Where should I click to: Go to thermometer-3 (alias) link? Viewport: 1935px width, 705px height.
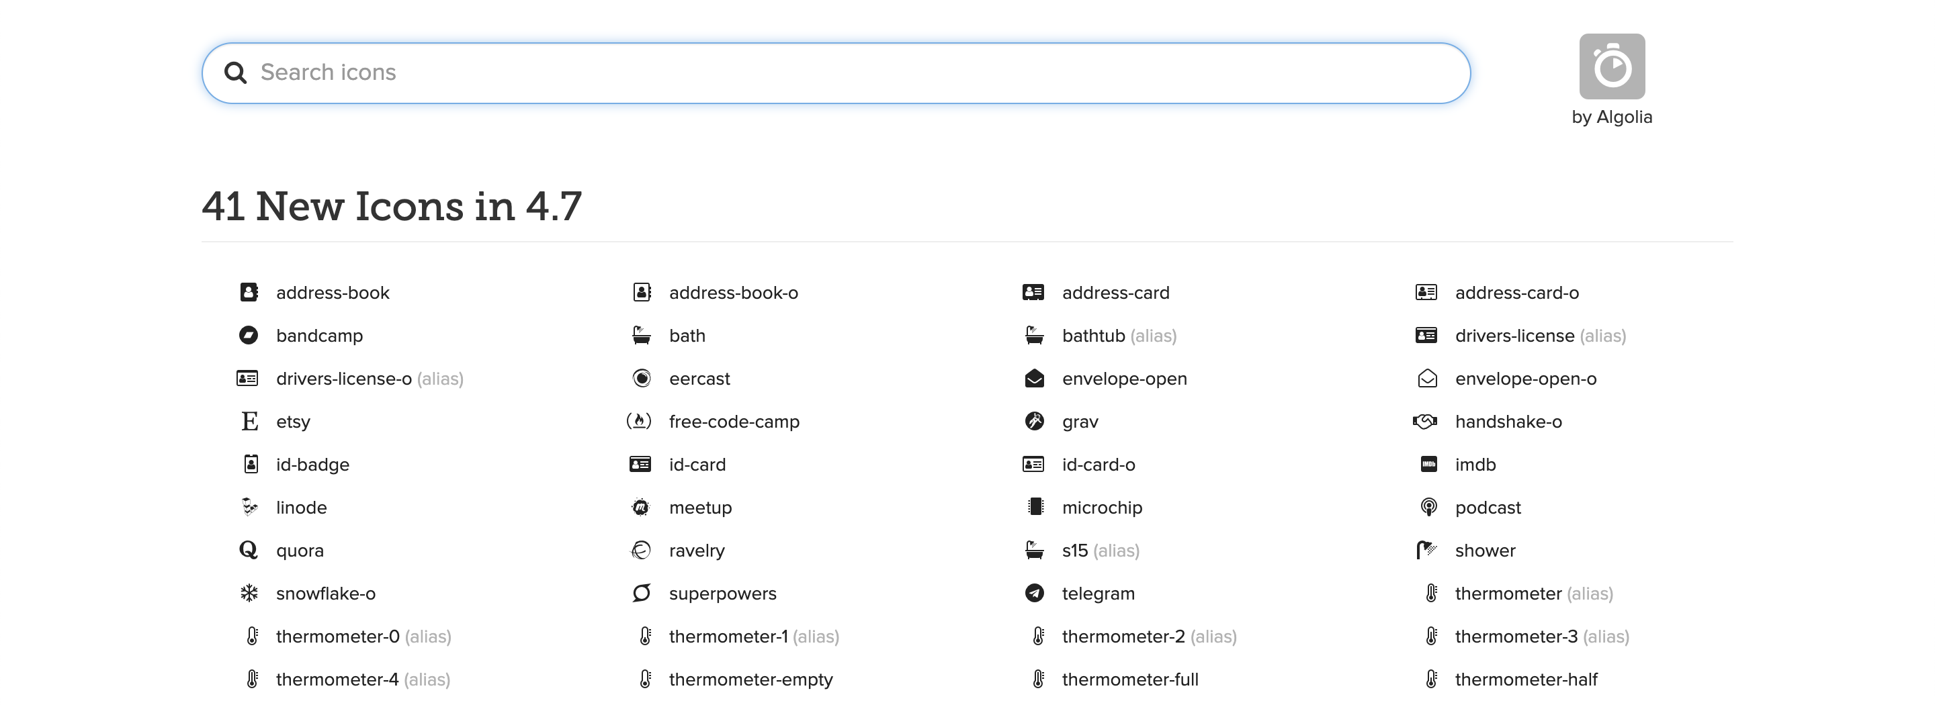pos(1542,637)
